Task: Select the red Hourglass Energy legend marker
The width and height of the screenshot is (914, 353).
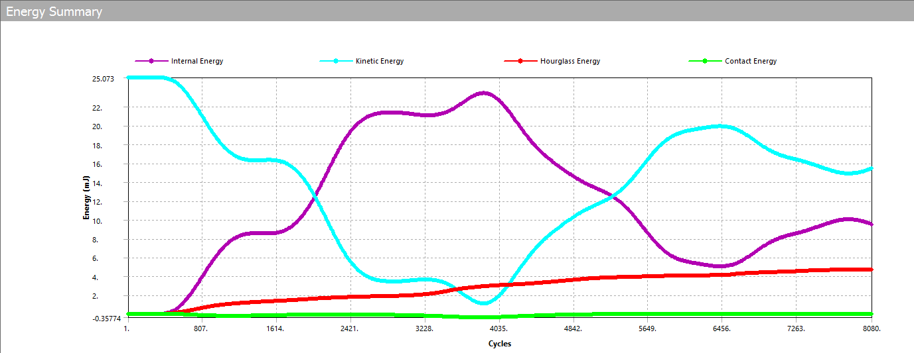Action: pos(521,61)
